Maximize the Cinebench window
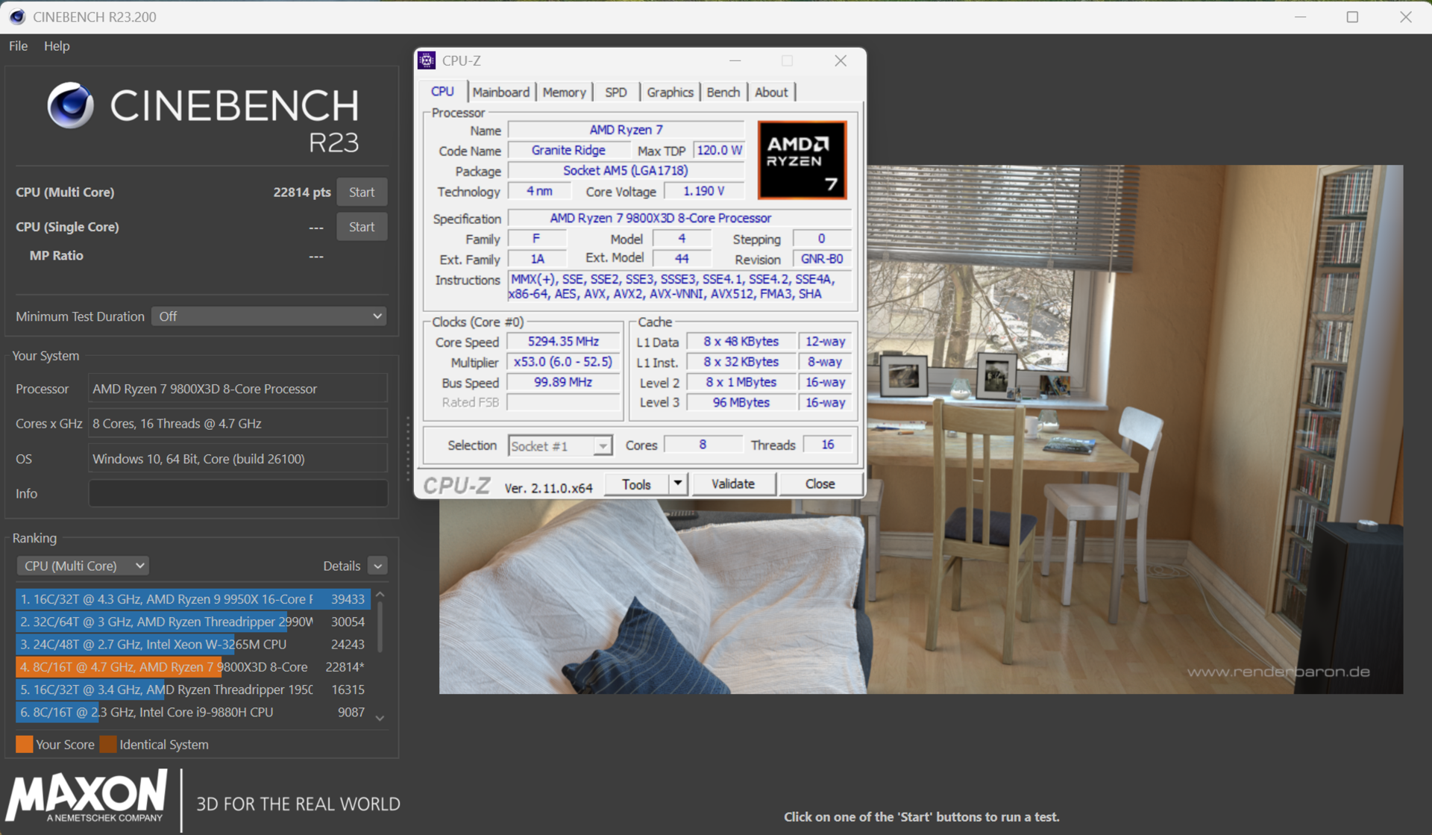This screenshot has width=1432, height=835. pyautogui.click(x=1352, y=16)
